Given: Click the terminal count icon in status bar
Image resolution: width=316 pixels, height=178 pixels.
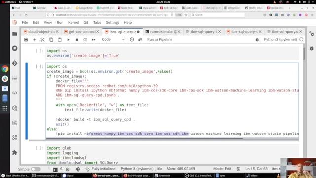Looking at the screenshot, I should tap(55, 169).
